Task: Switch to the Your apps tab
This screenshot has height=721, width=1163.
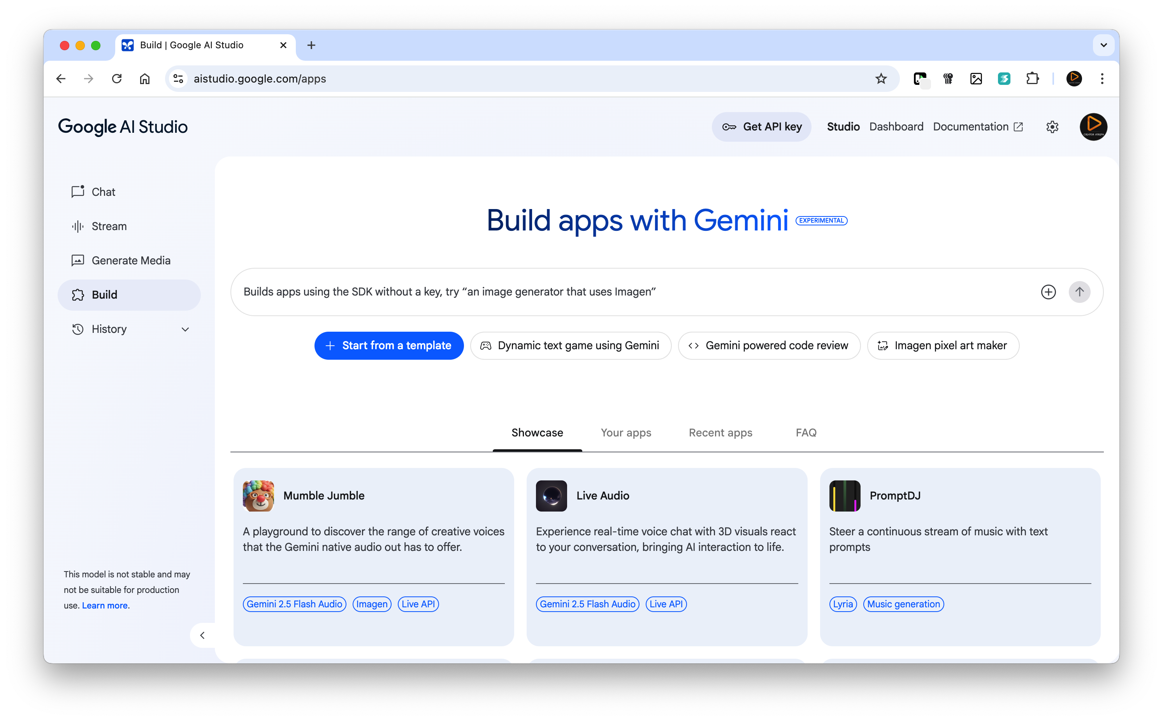Action: (x=625, y=433)
